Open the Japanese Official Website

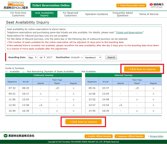tap(130, 136)
